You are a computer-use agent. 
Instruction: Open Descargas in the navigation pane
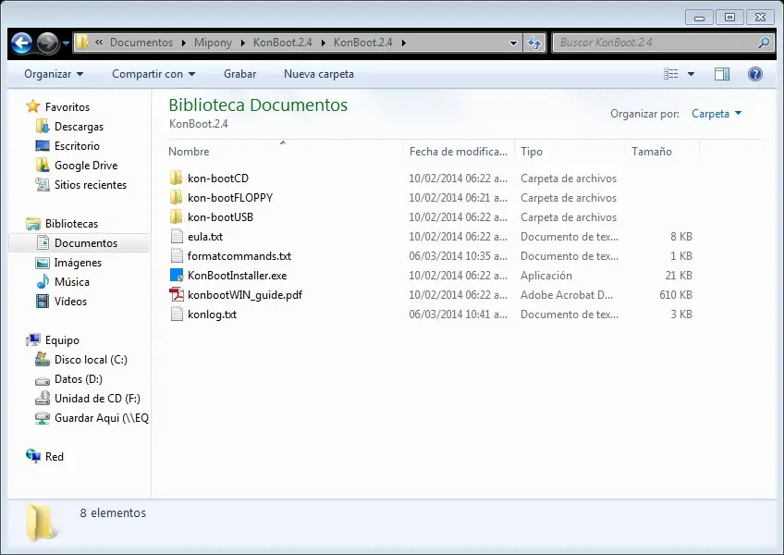[79, 127]
